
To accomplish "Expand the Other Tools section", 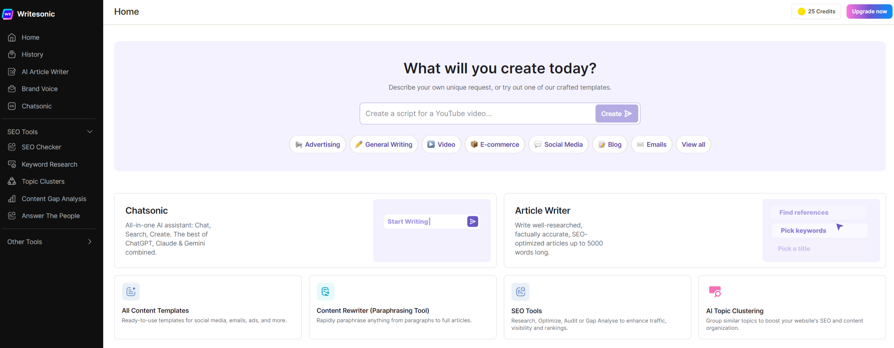I will [50, 242].
